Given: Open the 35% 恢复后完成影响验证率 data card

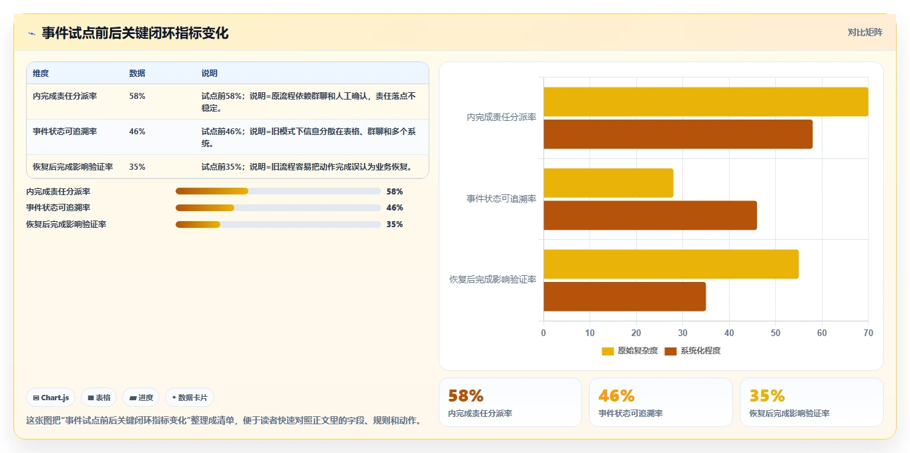Looking at the screenshot, I should [811, 402].
